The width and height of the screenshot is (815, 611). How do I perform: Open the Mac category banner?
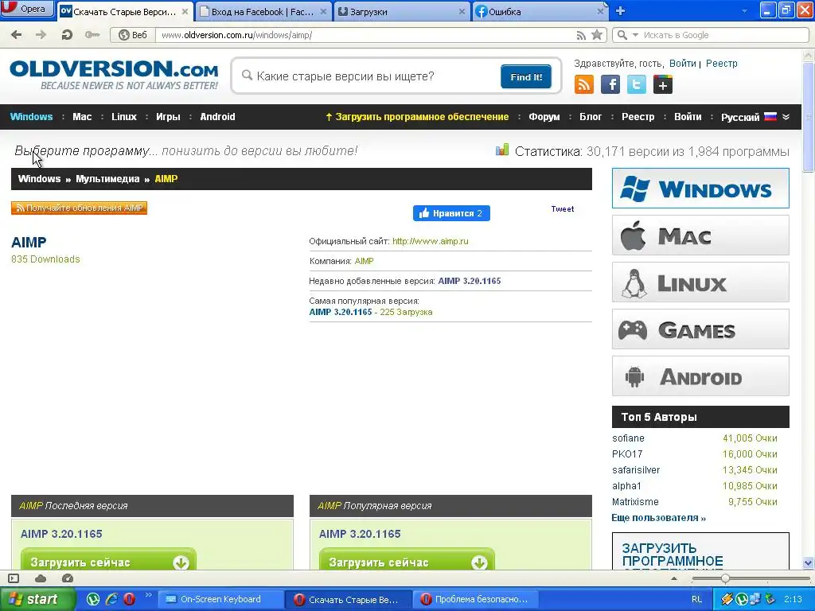pos(700,235)
